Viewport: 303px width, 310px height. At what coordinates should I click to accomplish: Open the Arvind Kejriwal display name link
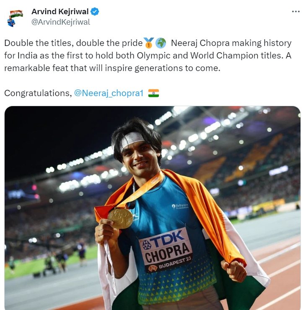60,12
